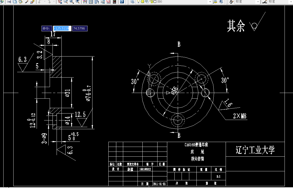Click the text style icon beside 标准
Screen dimensions: 293x188
tap(231, 2)
